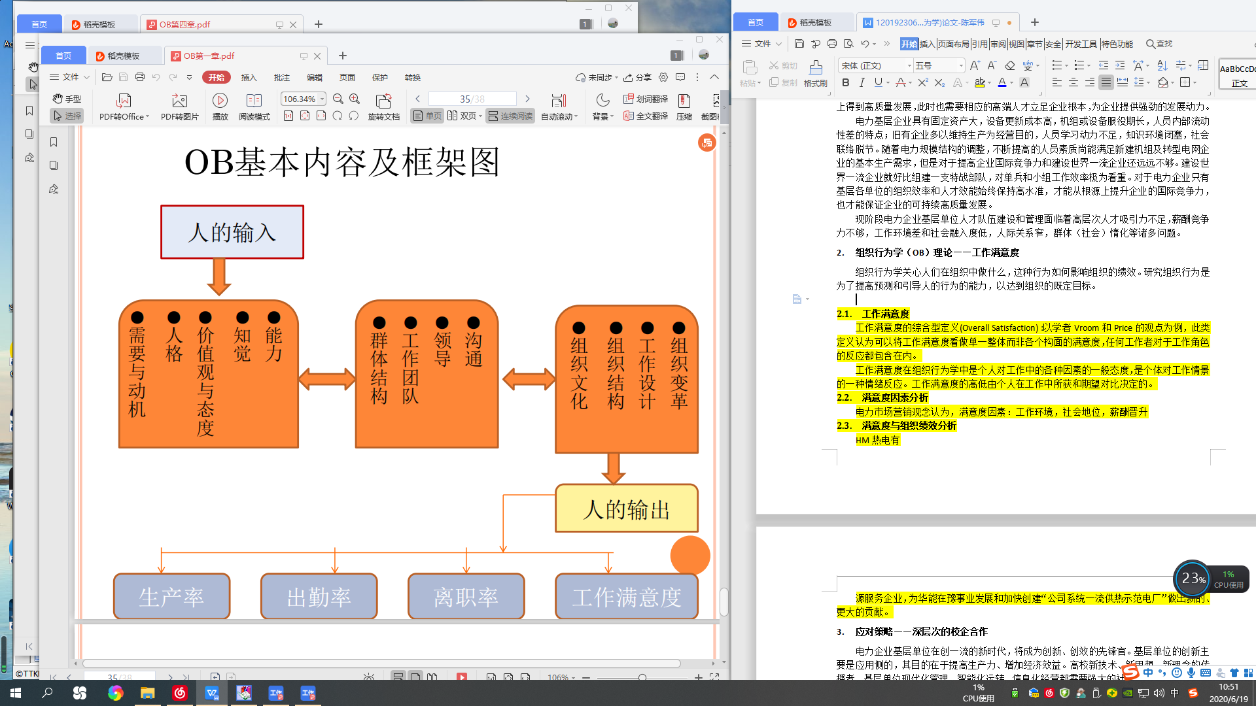Toggle bold formatting in Writer
Screen dimensions: 1256x706
(845, 82)
